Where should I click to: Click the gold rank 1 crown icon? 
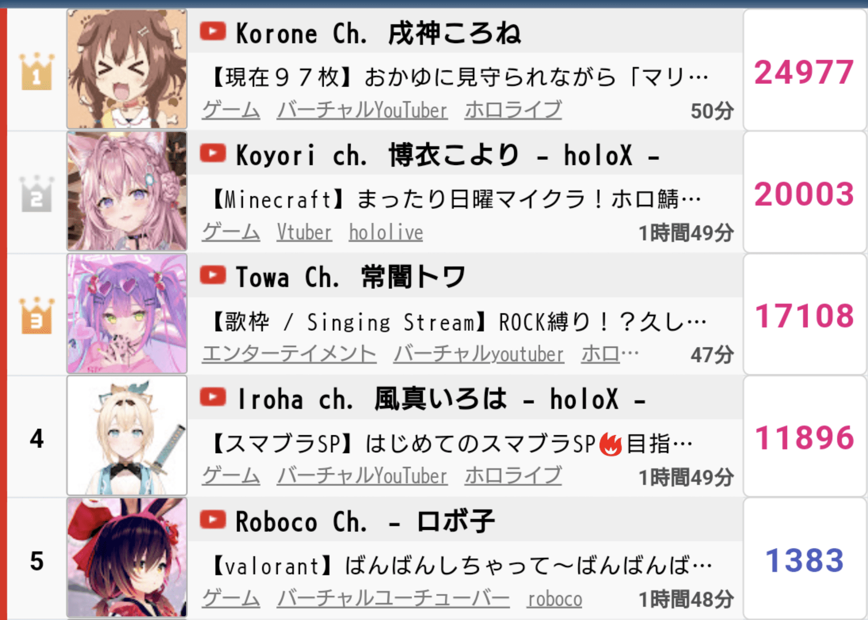click(x=37, y=71)
